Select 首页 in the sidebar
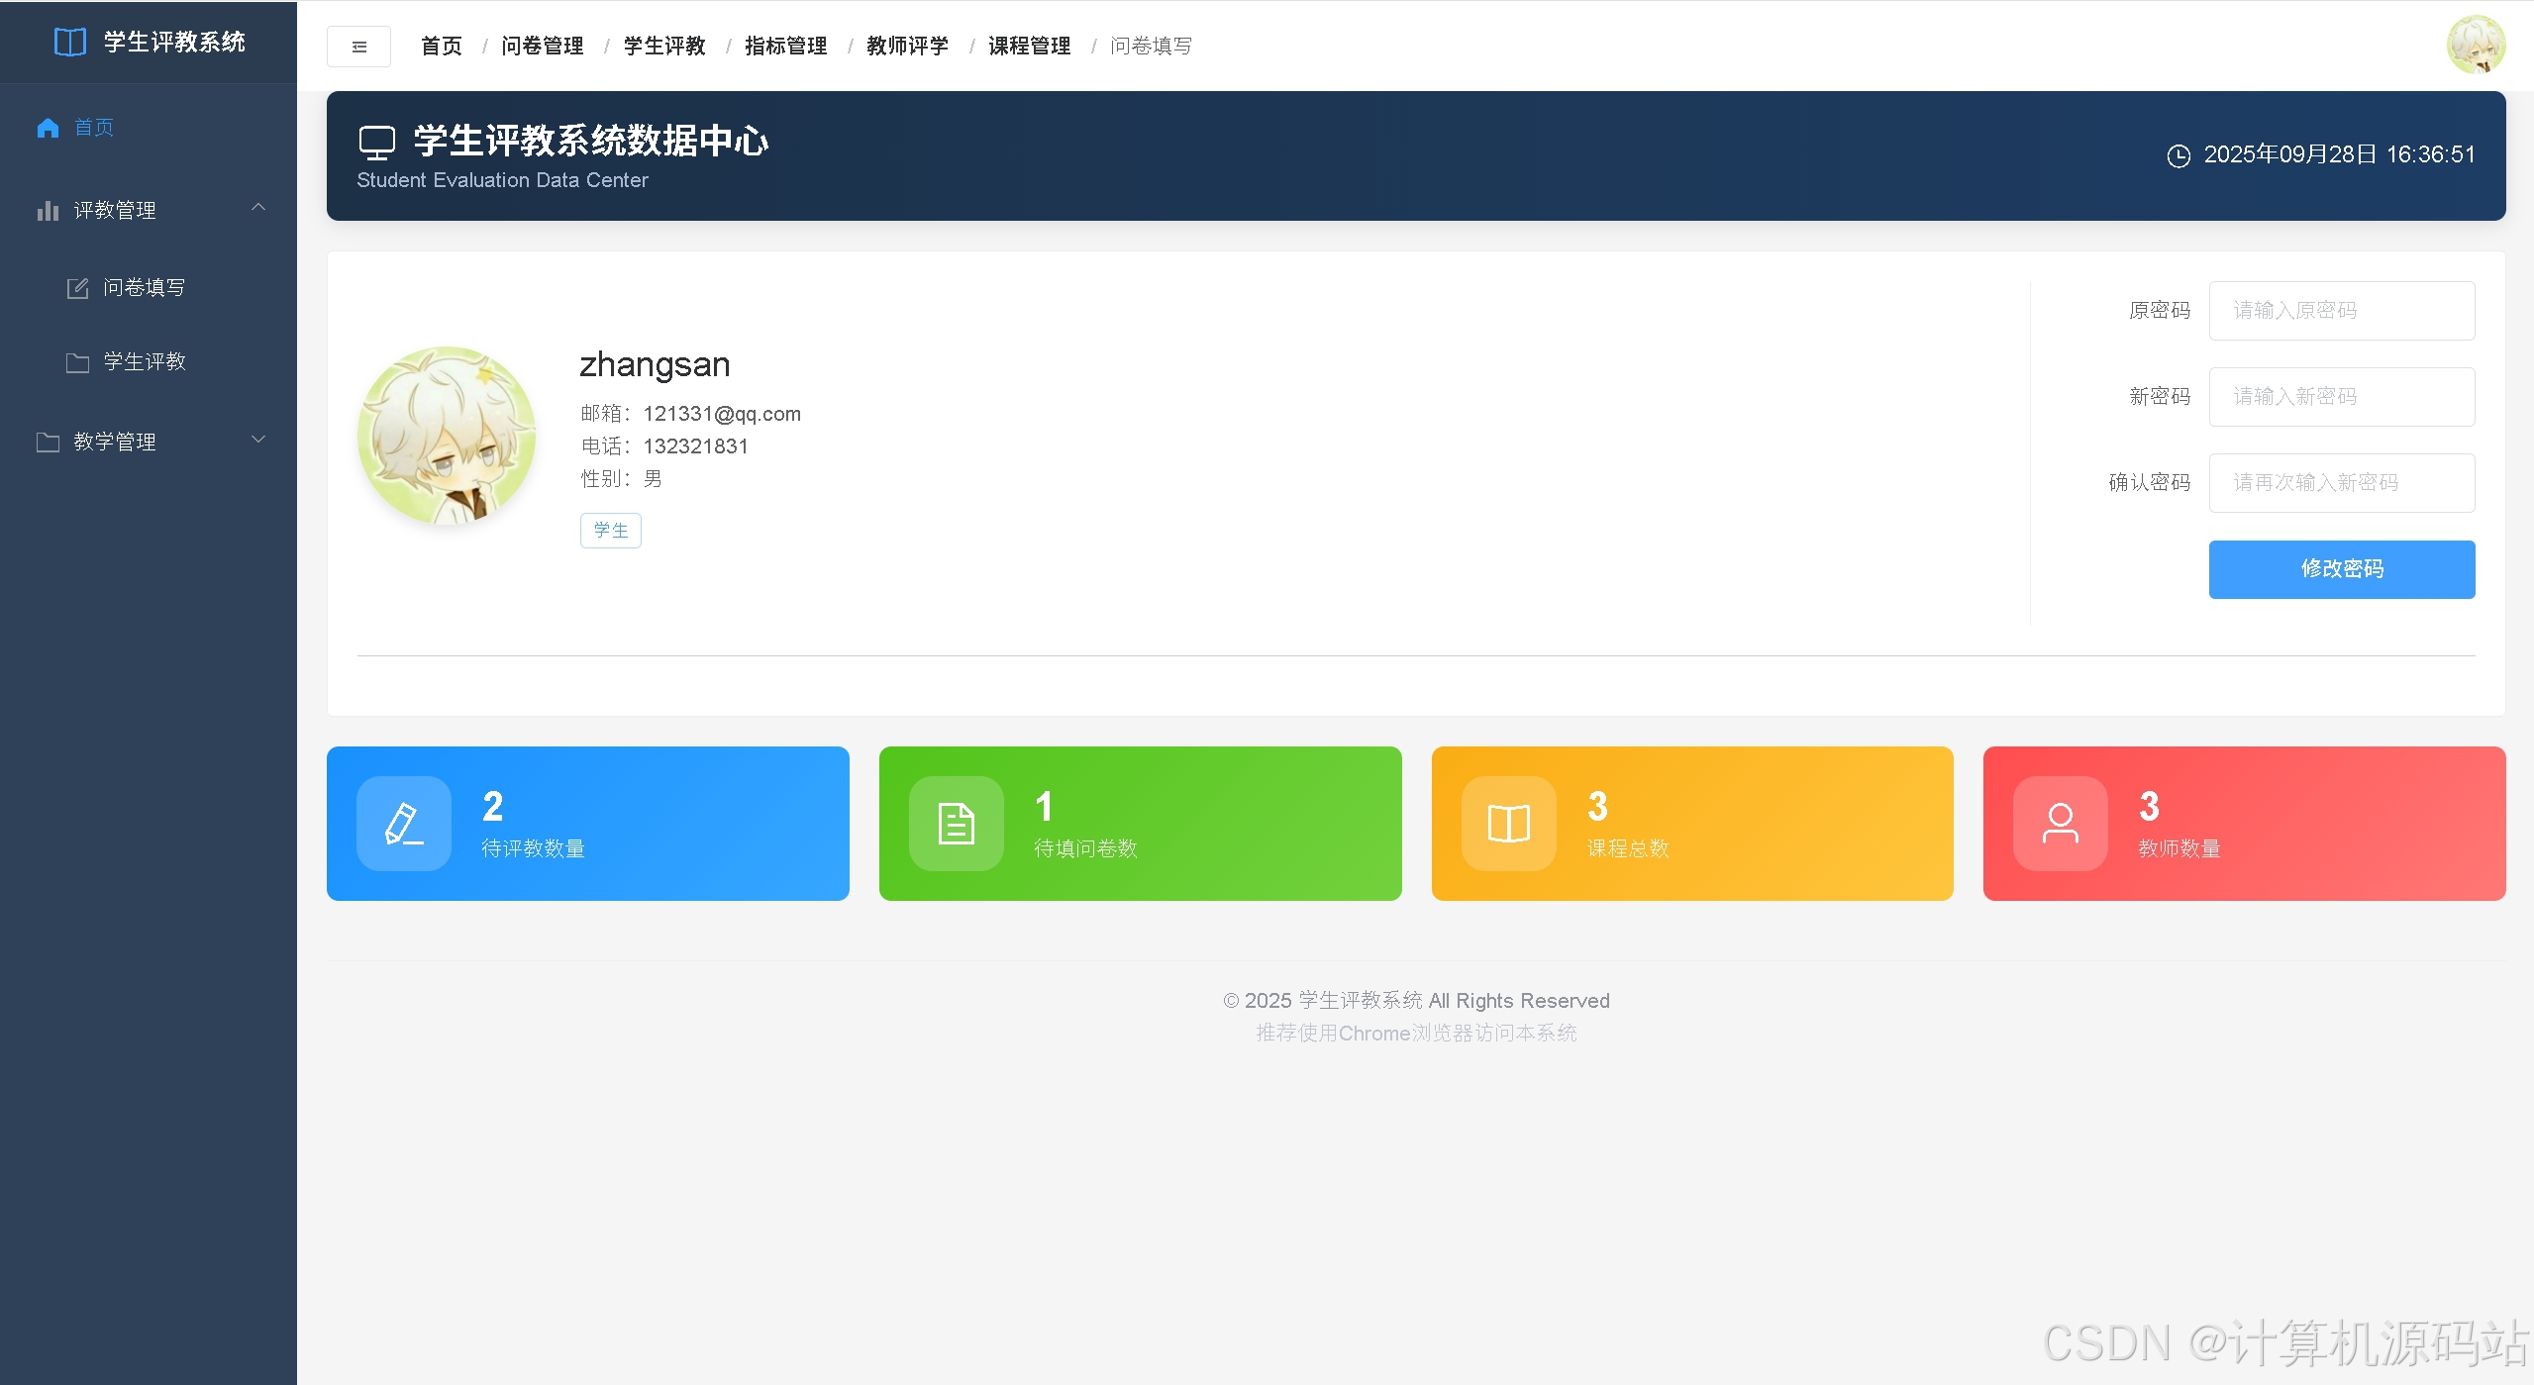Image resolution: width=2534 pixels, height=1385 pixels. point(149,128)
